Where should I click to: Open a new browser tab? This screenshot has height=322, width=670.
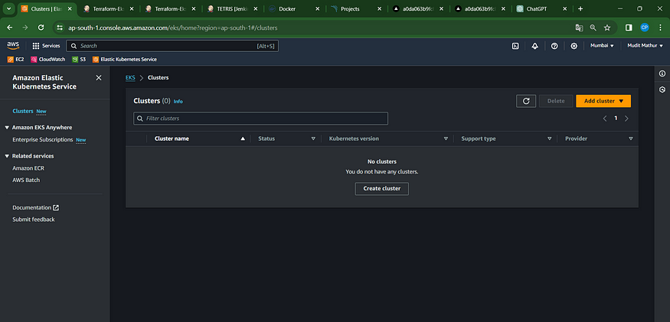pyautogui.click(x=580, y=8)
